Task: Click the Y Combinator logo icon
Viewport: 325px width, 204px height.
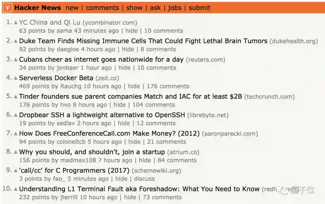Action: coord(8,8)
